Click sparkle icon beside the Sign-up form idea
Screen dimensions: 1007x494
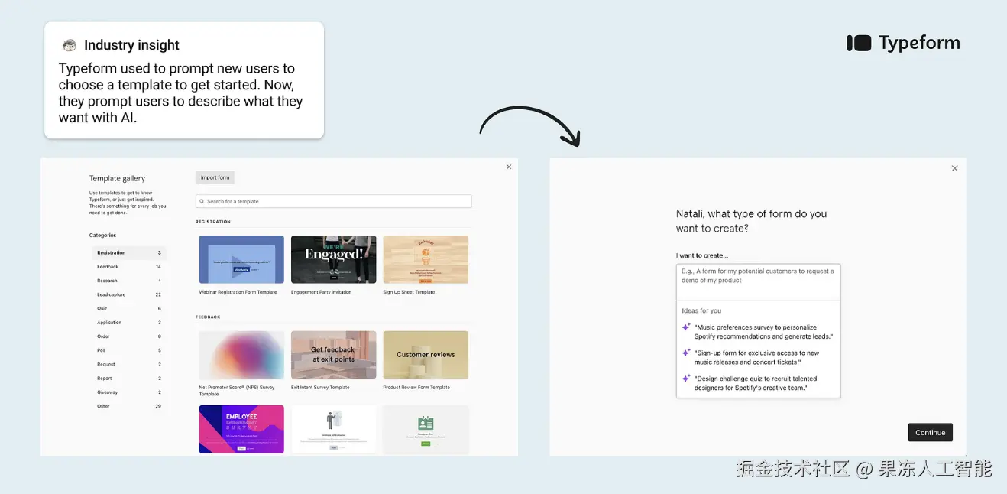[686, 353]
